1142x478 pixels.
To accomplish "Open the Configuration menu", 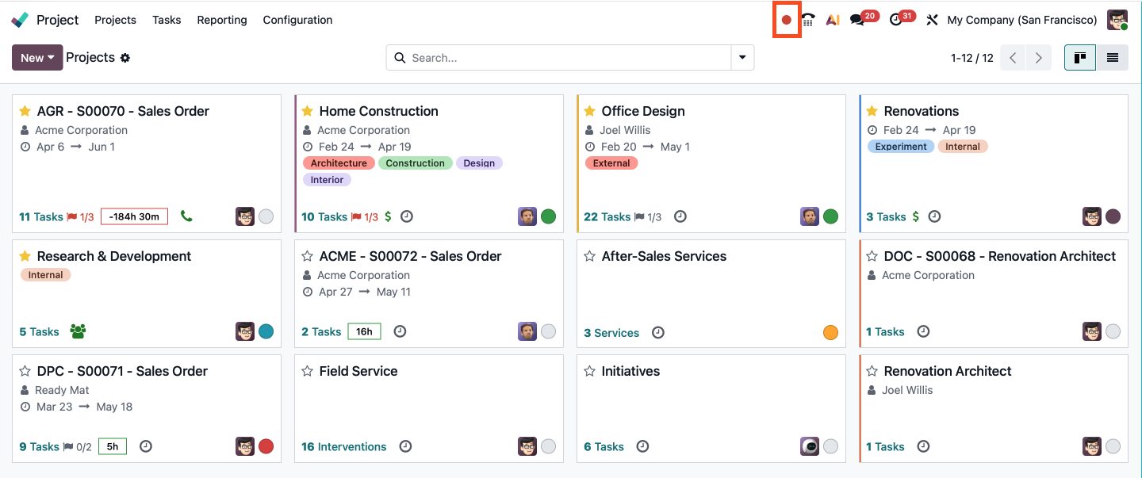I will [297, 20].
